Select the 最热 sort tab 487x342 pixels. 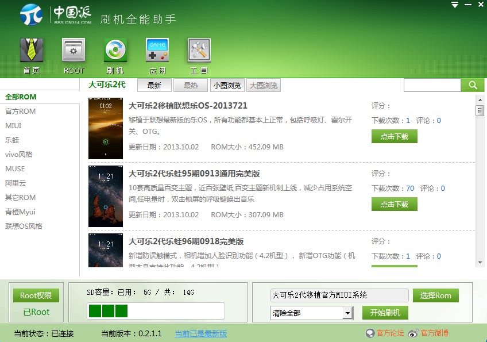[191, 86]
